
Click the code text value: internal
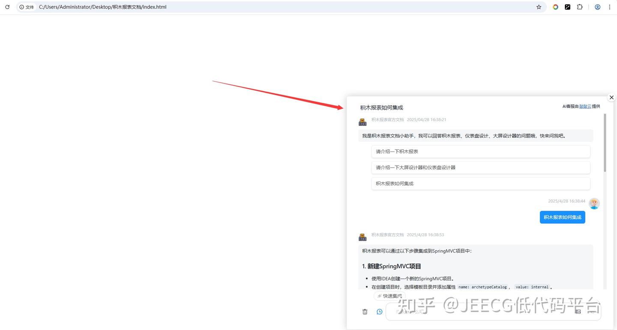532,287
